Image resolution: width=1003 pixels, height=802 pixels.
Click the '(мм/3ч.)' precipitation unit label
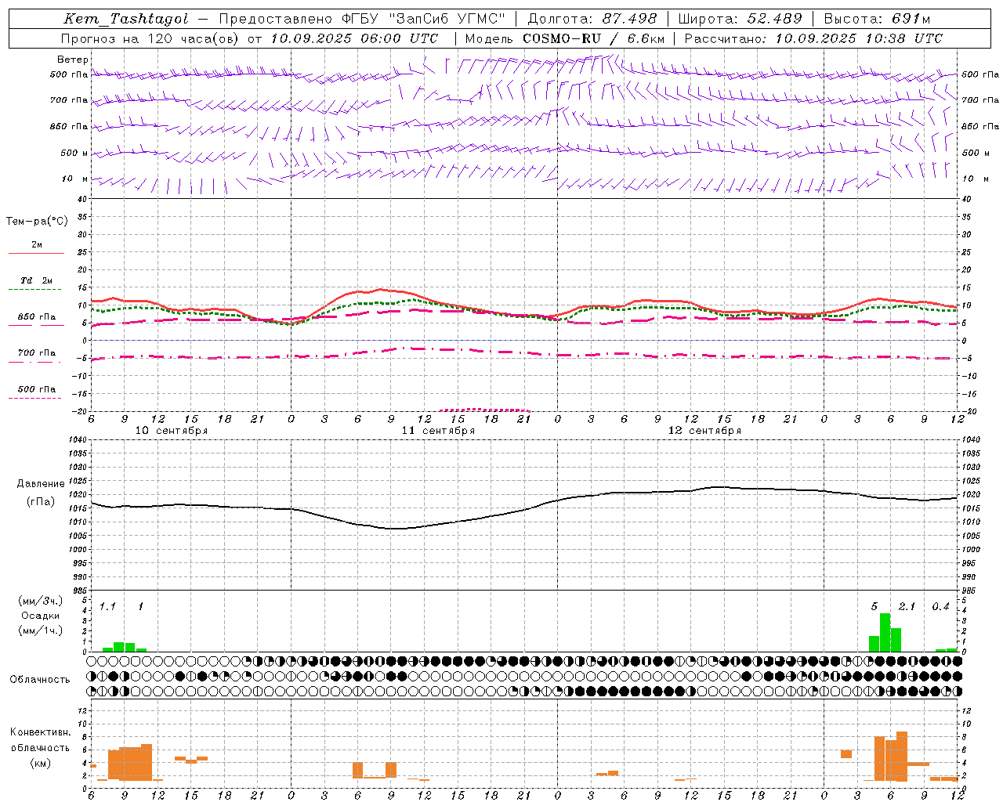pos(41,601)
